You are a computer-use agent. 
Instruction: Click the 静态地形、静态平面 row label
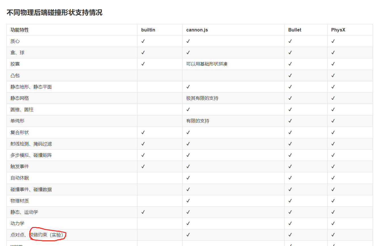(31, 87)
